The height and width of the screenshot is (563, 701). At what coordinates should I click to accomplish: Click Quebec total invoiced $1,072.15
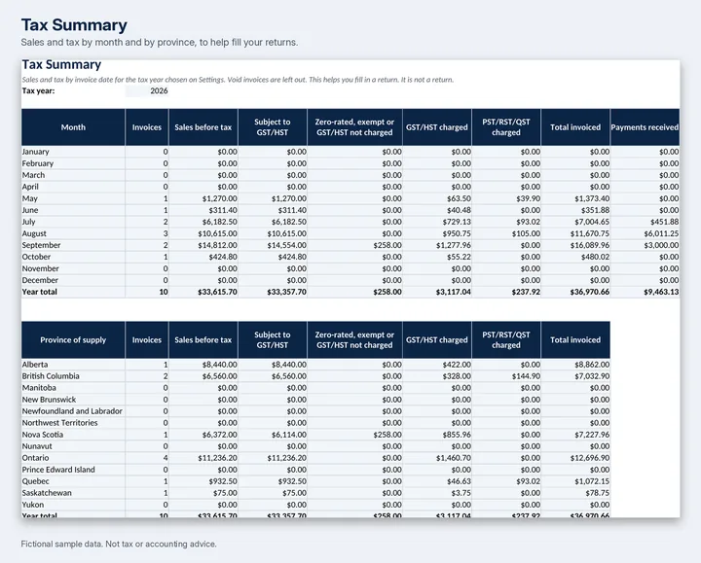point(592,481)
